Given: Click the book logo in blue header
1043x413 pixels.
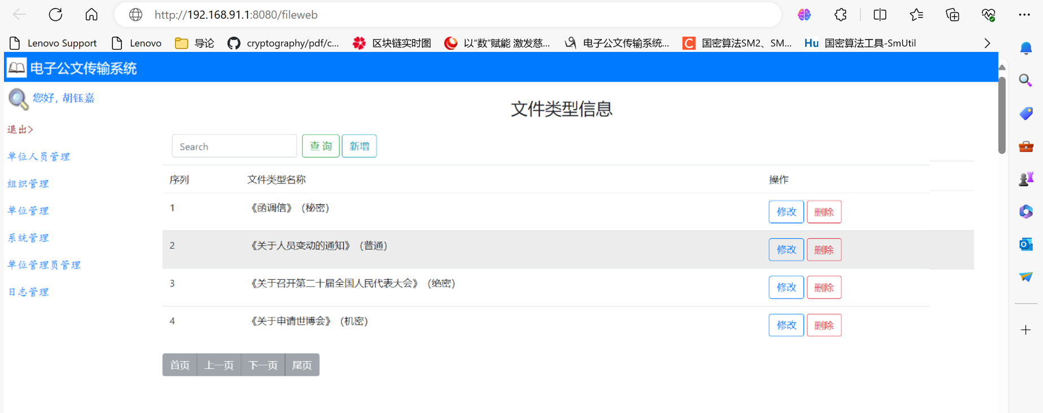Looking at the screenshot, I should [x=16, y=68].
